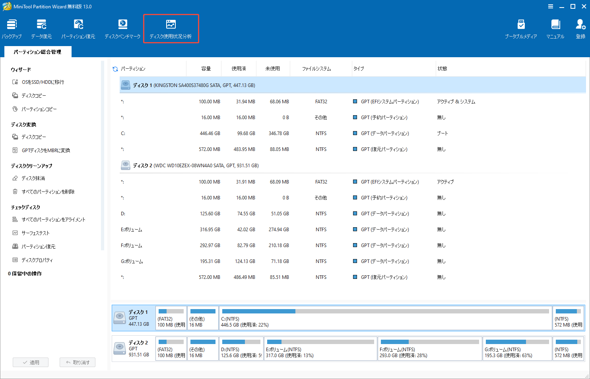Open the ブータブルメディア builder
Image resolution: width=590 pixels, height=379 pixels.
click(521, 28)
